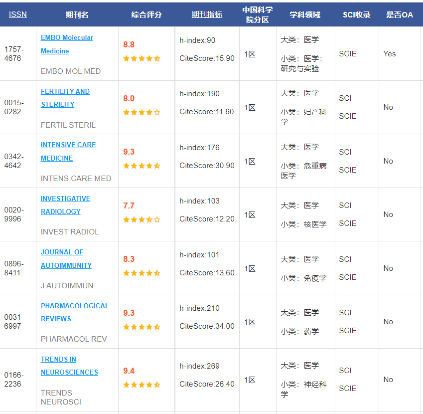Image resolution: width=423 pixels, height=414 pixels.
Task: Click the 小类: 核医学 subject text
Action: (304, 224)
